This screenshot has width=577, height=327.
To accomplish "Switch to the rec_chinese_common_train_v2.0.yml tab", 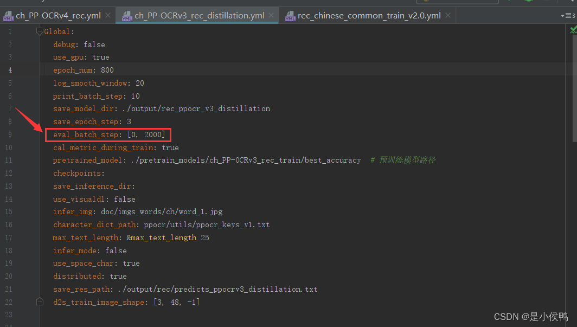I will pyautogui.click(x=369, y=16).
